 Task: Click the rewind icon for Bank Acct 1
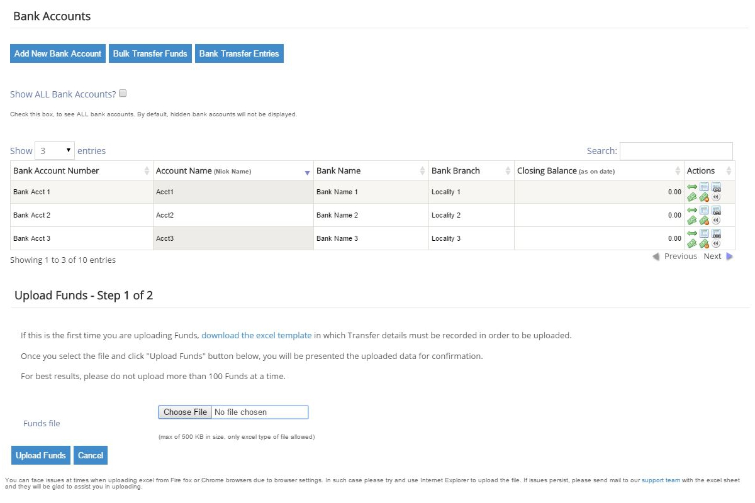(716, 196)
